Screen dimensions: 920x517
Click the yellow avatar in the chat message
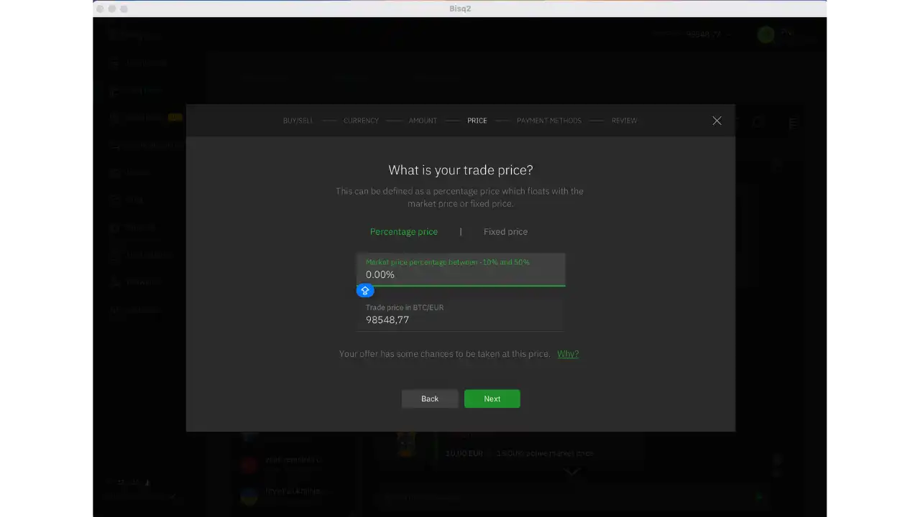point(406,444)
